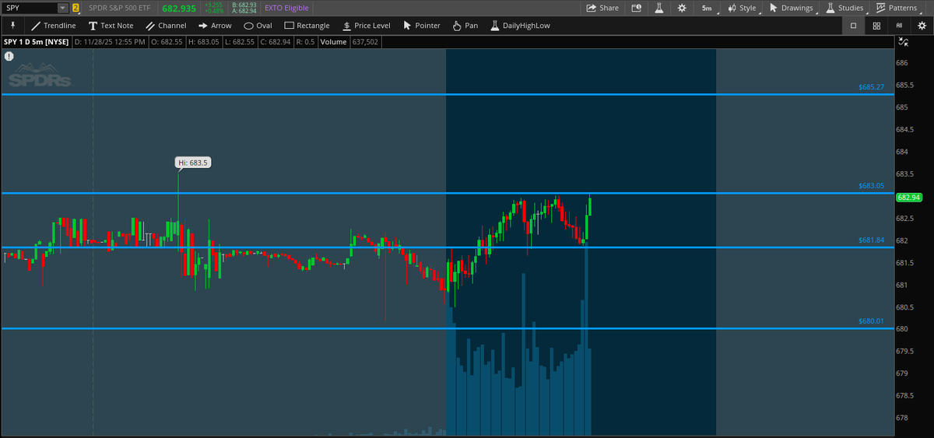Select the Price Level tool
The height and width of the screenshot is (438, 934).
point(366,26)
